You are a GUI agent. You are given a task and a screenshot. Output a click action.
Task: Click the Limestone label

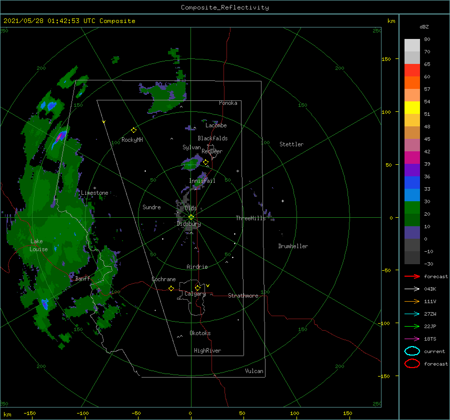94,193
